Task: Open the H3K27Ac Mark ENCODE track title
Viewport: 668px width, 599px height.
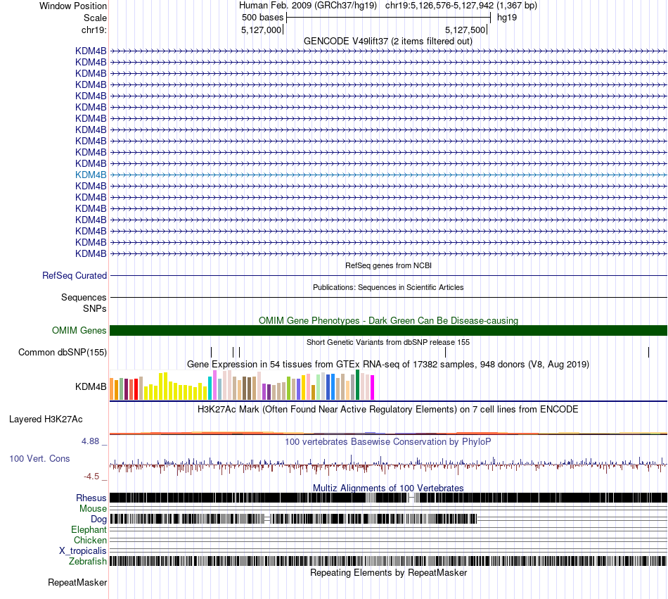Action: coord(388,410)
